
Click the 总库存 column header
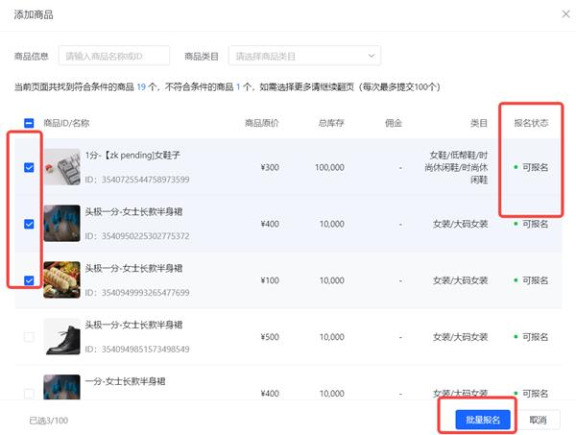coord(331,123)
